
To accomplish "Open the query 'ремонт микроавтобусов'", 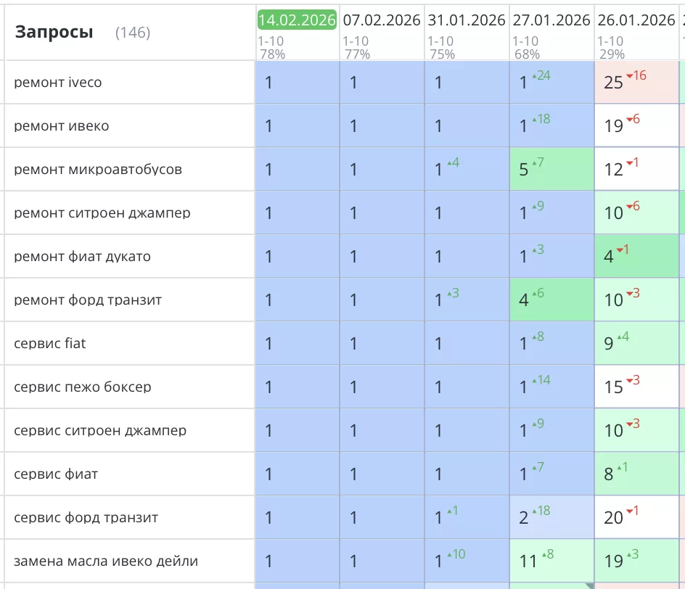I will tap(98, 170).
